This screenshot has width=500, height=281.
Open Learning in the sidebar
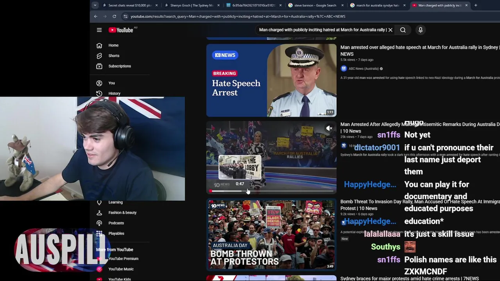[115, 202]
